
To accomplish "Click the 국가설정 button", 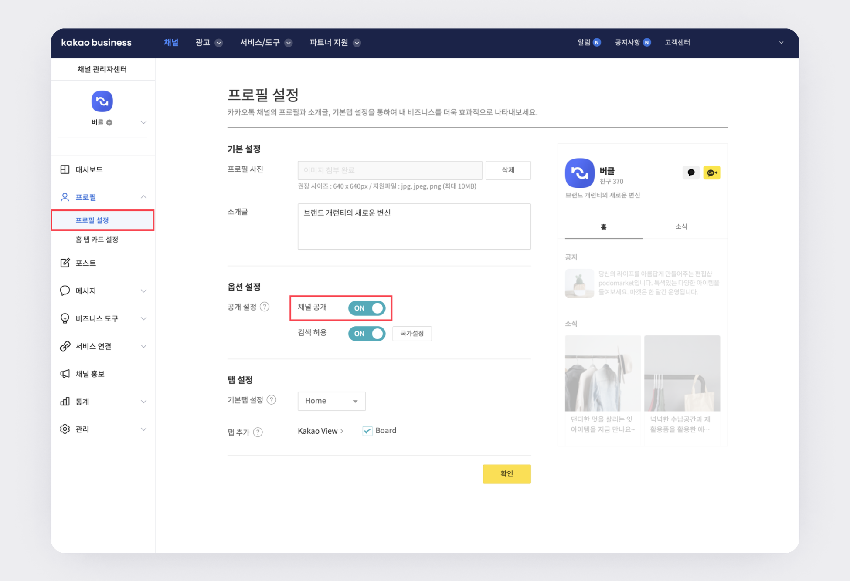I will (412, 334).
